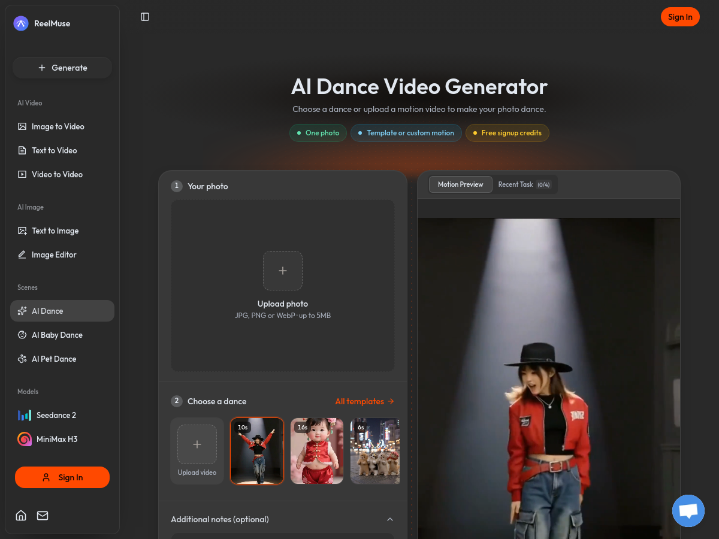Image resolution: width=719 pixels, height=539 pixels.
Task: Open Text to Image tool
Action: pyautogui.click(x=62, y=231)
